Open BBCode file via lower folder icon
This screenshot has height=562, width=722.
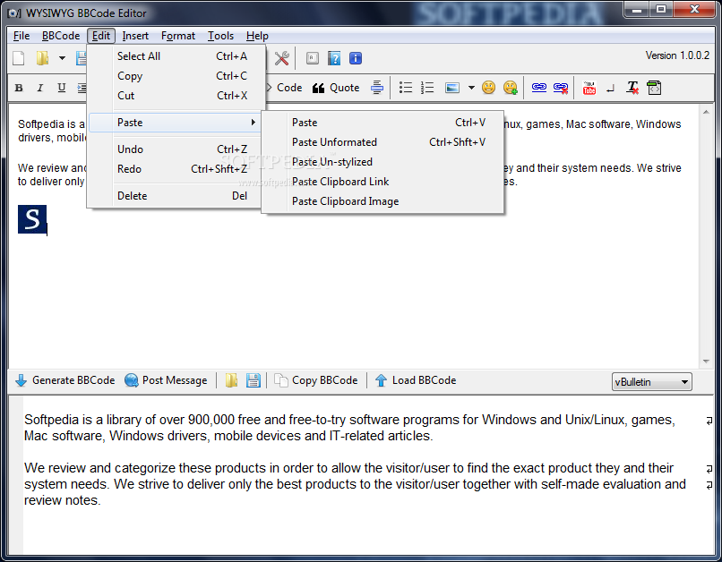(231, 380)
